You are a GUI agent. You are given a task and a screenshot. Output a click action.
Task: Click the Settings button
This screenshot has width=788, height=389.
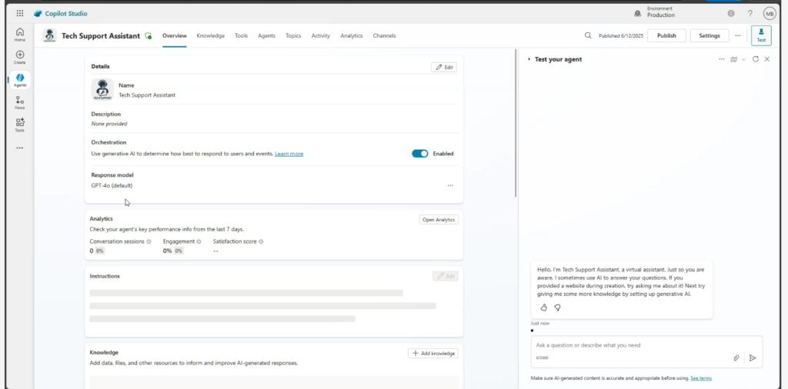[710, 35]
